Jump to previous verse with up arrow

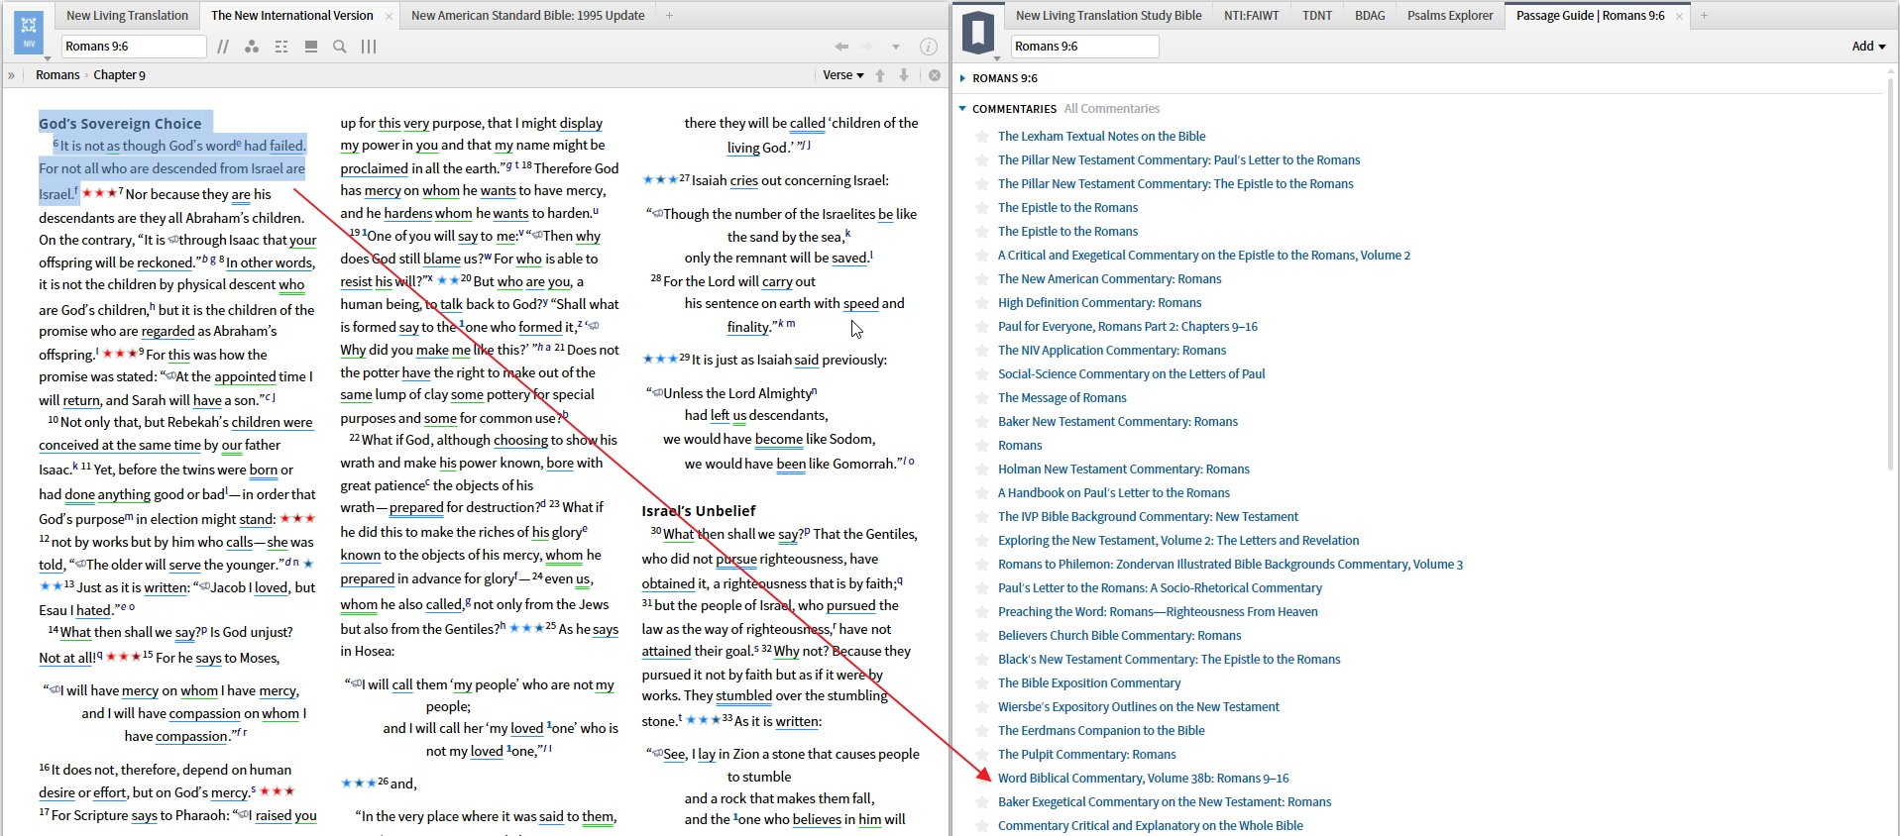click(880, 75)
